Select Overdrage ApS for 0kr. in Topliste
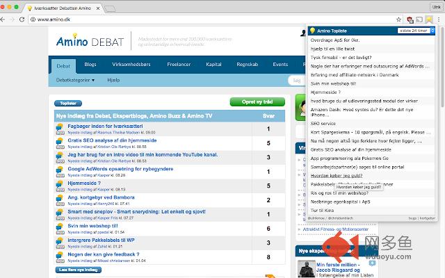Screen dimensions: 445x278 coord(335,40)
